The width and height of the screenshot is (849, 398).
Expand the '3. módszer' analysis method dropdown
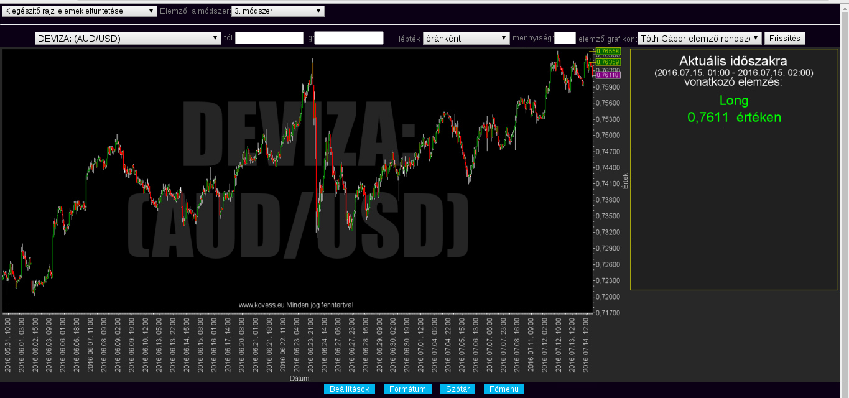point(277,11)
